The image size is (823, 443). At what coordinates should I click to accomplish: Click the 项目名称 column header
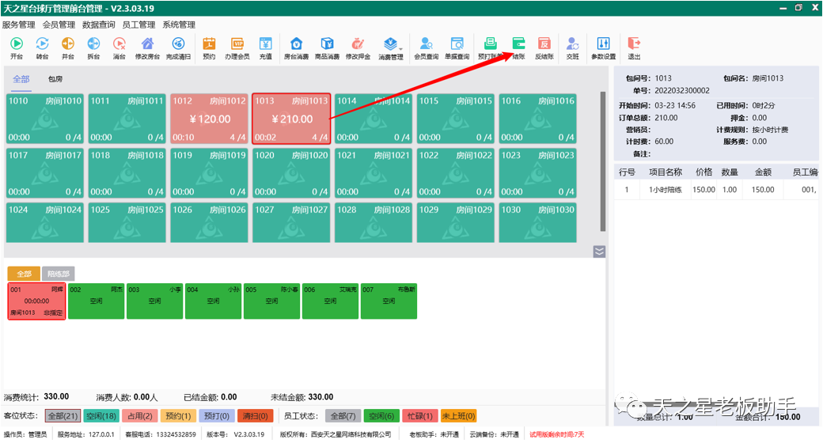665,172
